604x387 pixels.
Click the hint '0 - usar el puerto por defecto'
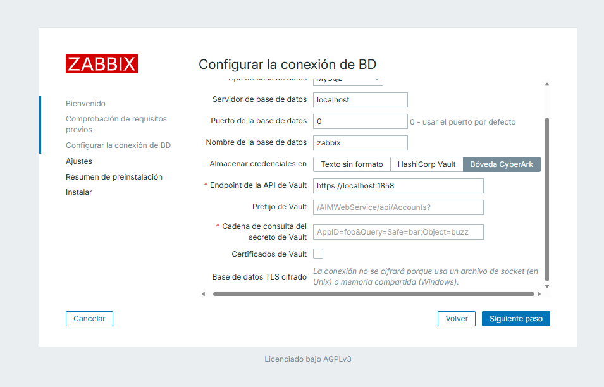tap(462, 122)
